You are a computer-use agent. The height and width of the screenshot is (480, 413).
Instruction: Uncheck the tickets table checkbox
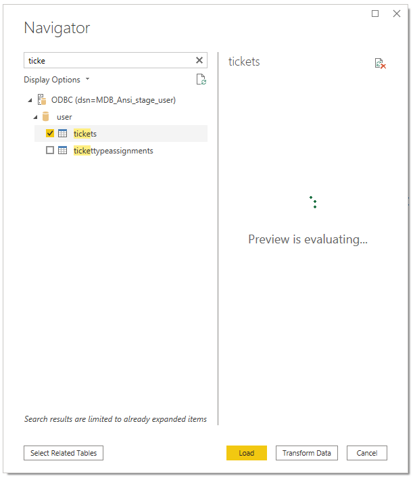[50, 134]
